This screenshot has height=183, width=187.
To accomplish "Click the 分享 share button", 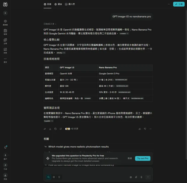I will (x=179, y=4).
